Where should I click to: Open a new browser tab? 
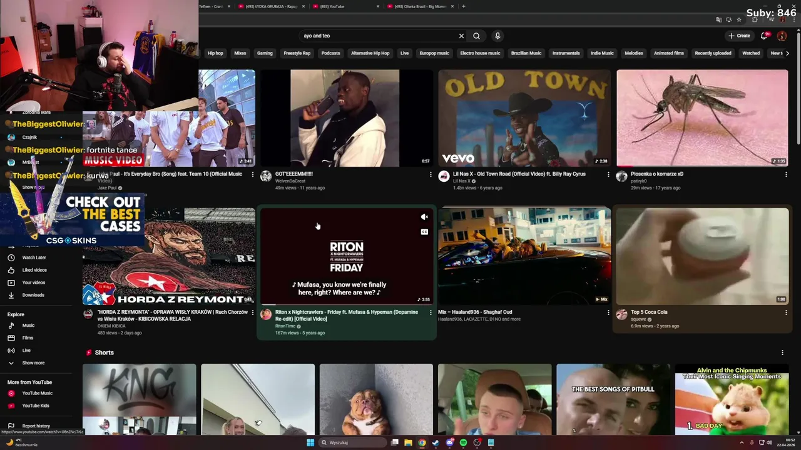(463, 6)
